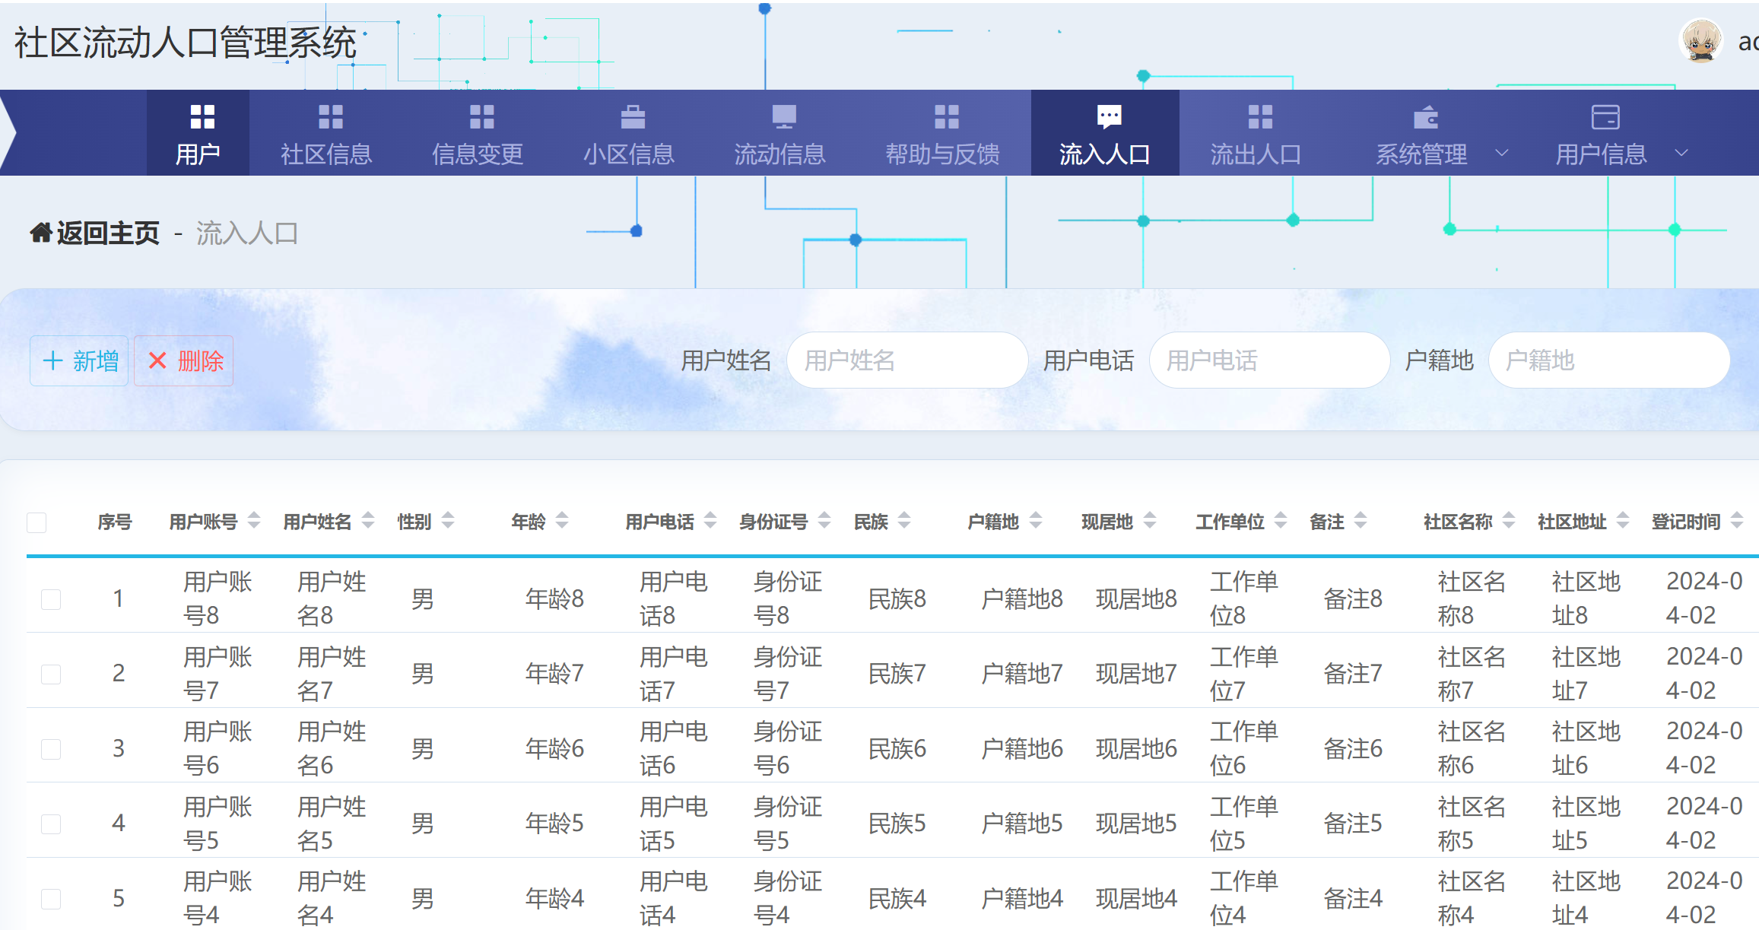This screenshot has width=1759, height=930.
Task: Check the row for 用户账号7
Action: coord(51,674)
